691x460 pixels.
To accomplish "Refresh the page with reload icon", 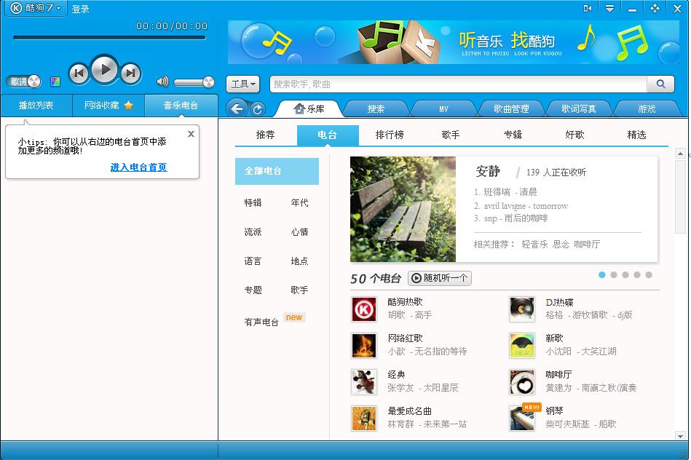I will 257,109.
